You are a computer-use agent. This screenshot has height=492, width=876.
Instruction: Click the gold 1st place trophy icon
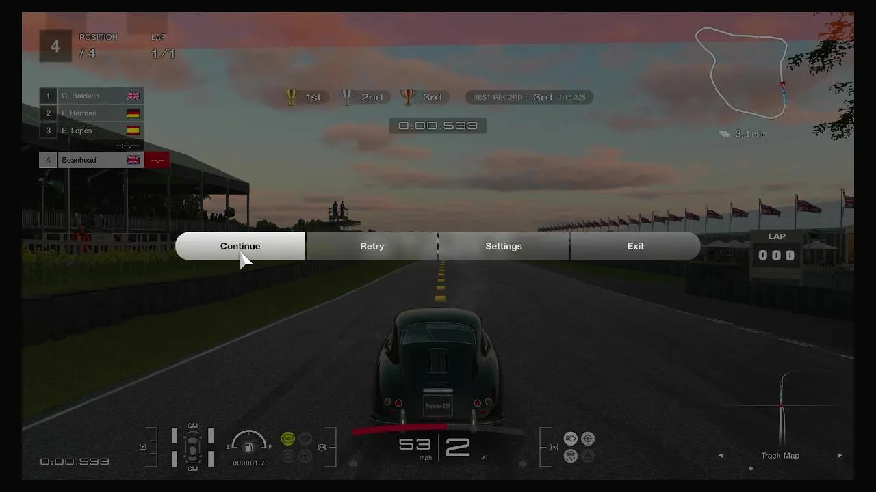point(292,97)
